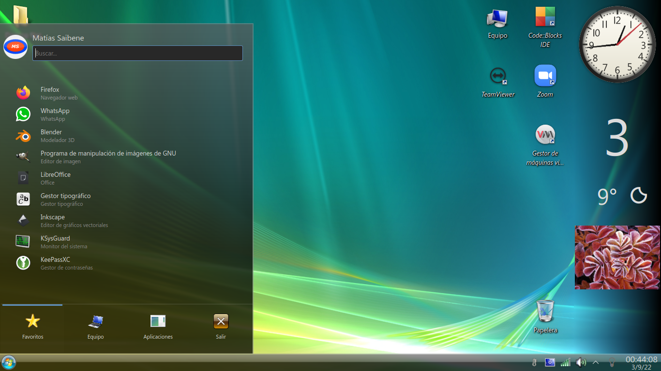The image size is (661, 371).
Task: Click the Buscar search field
Action: pyautogui.click(x=137, y=53)
